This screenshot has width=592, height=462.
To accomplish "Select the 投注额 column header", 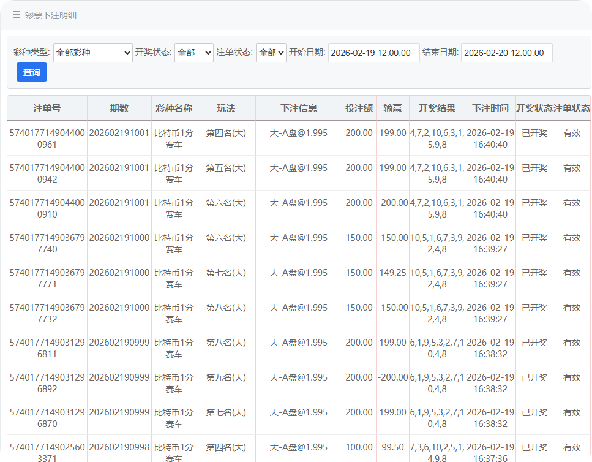I will [359, 108].
